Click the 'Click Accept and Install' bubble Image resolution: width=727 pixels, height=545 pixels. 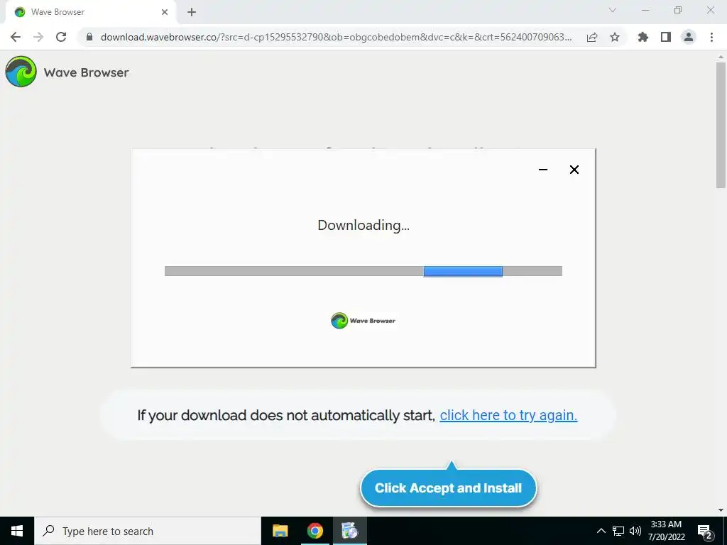click(449, 488)
